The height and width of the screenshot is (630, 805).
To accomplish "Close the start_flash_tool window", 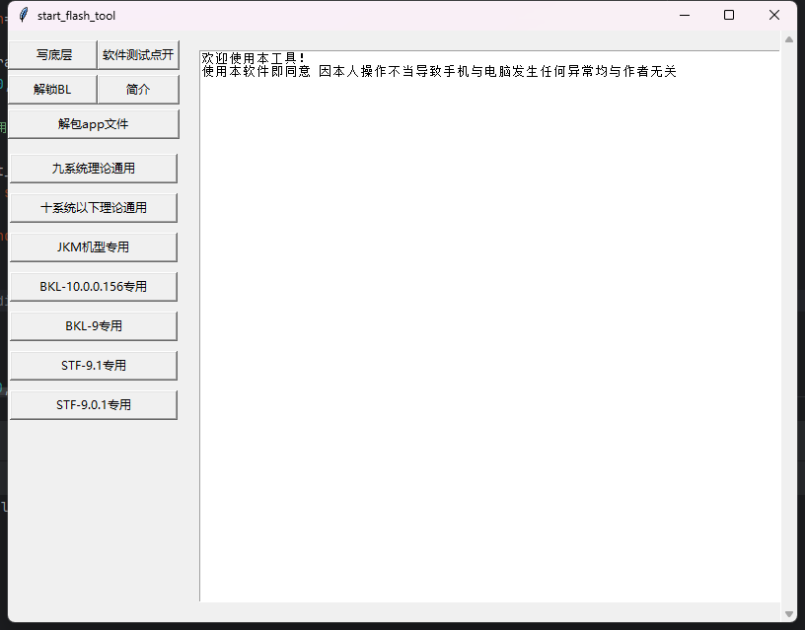I will [x=774, y=16].
